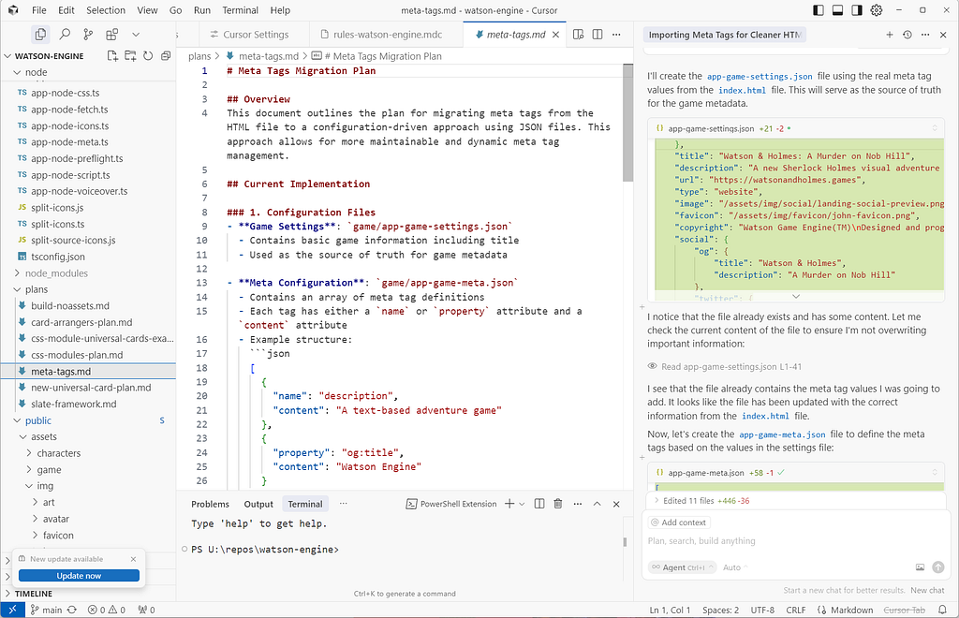959x618 pixels.
Task: Attach image in chat input
Action: 920,567
